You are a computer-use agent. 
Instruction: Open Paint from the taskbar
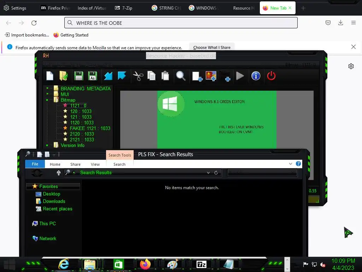click(173, 264)
